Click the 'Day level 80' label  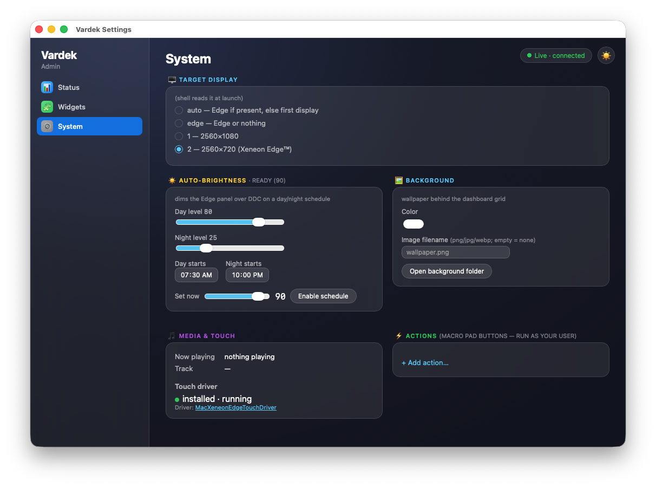[x=193, y=212]
